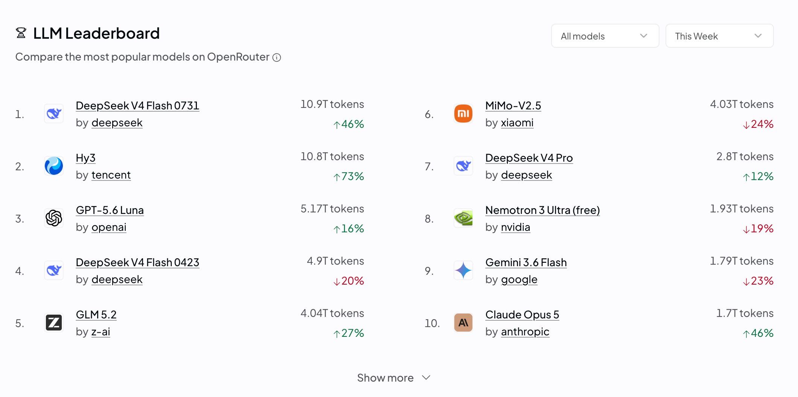Image resolution: width=798 pixels, height=397 pixels.
Task: Click the info icon after OpenRouter
Action: (277, 57)
